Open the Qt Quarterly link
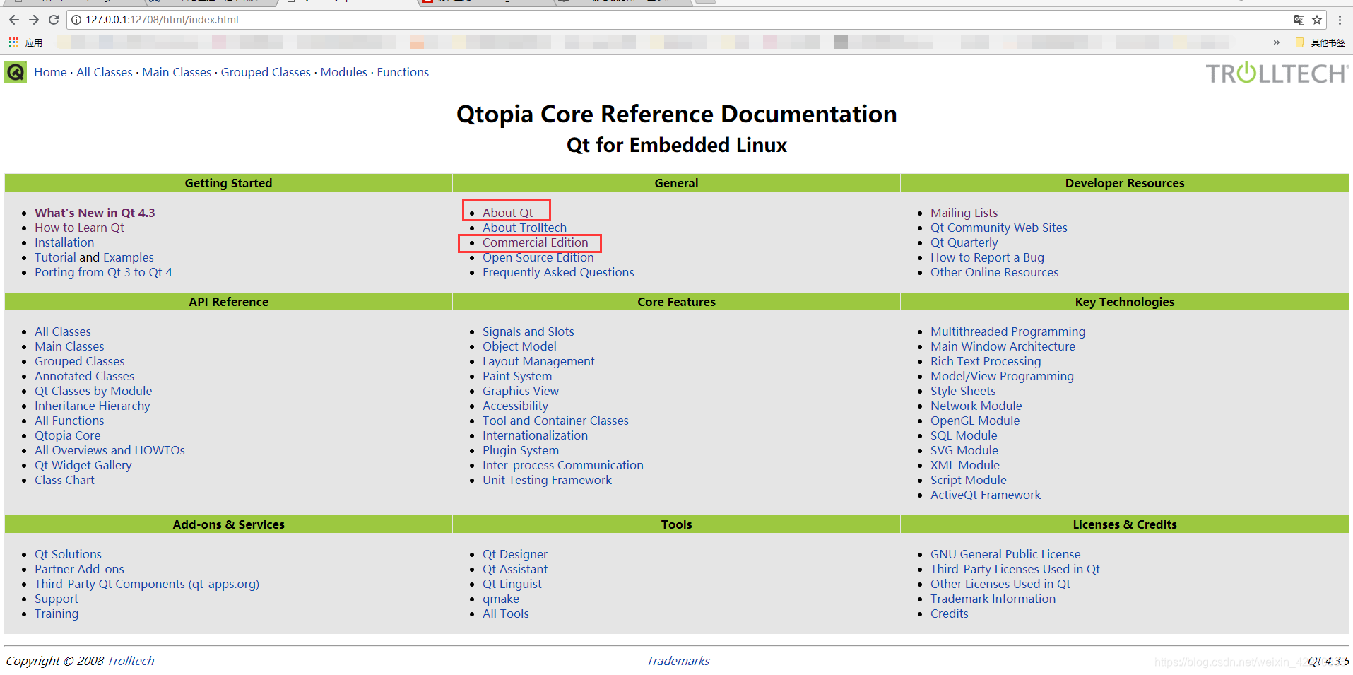This screenshot has width=1353, height=675. 964,242
